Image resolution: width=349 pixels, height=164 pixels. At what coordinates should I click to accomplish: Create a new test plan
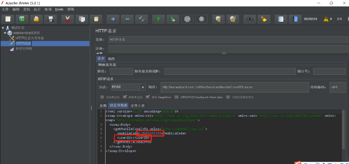coord(8,19)
